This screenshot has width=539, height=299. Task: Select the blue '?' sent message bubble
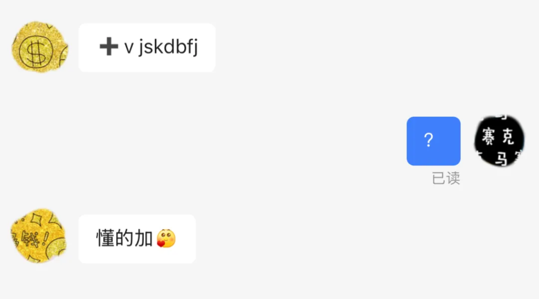click(x=434, y=141)
